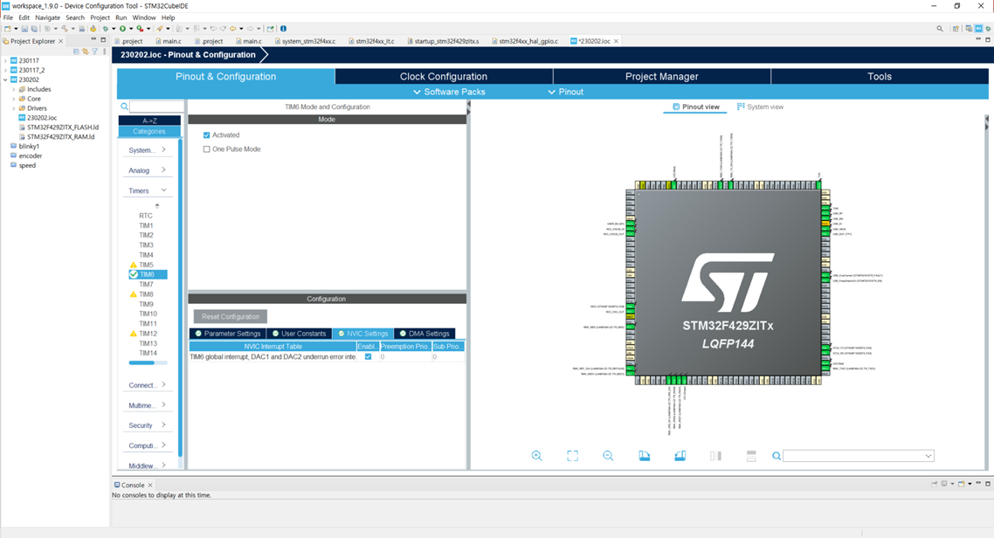Viewport: 994px width, 538px height.
Task: Open the Pinout dropdown menu
Action: [x=565, y=92]
